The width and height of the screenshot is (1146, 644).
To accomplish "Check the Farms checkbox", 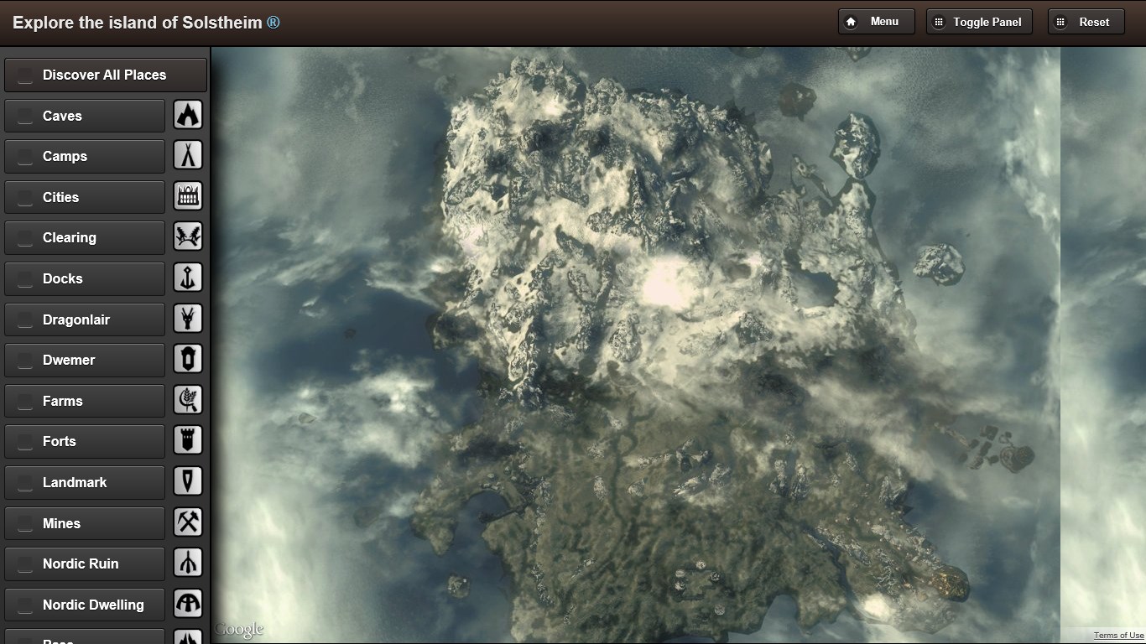I will [x=25, y=402].
